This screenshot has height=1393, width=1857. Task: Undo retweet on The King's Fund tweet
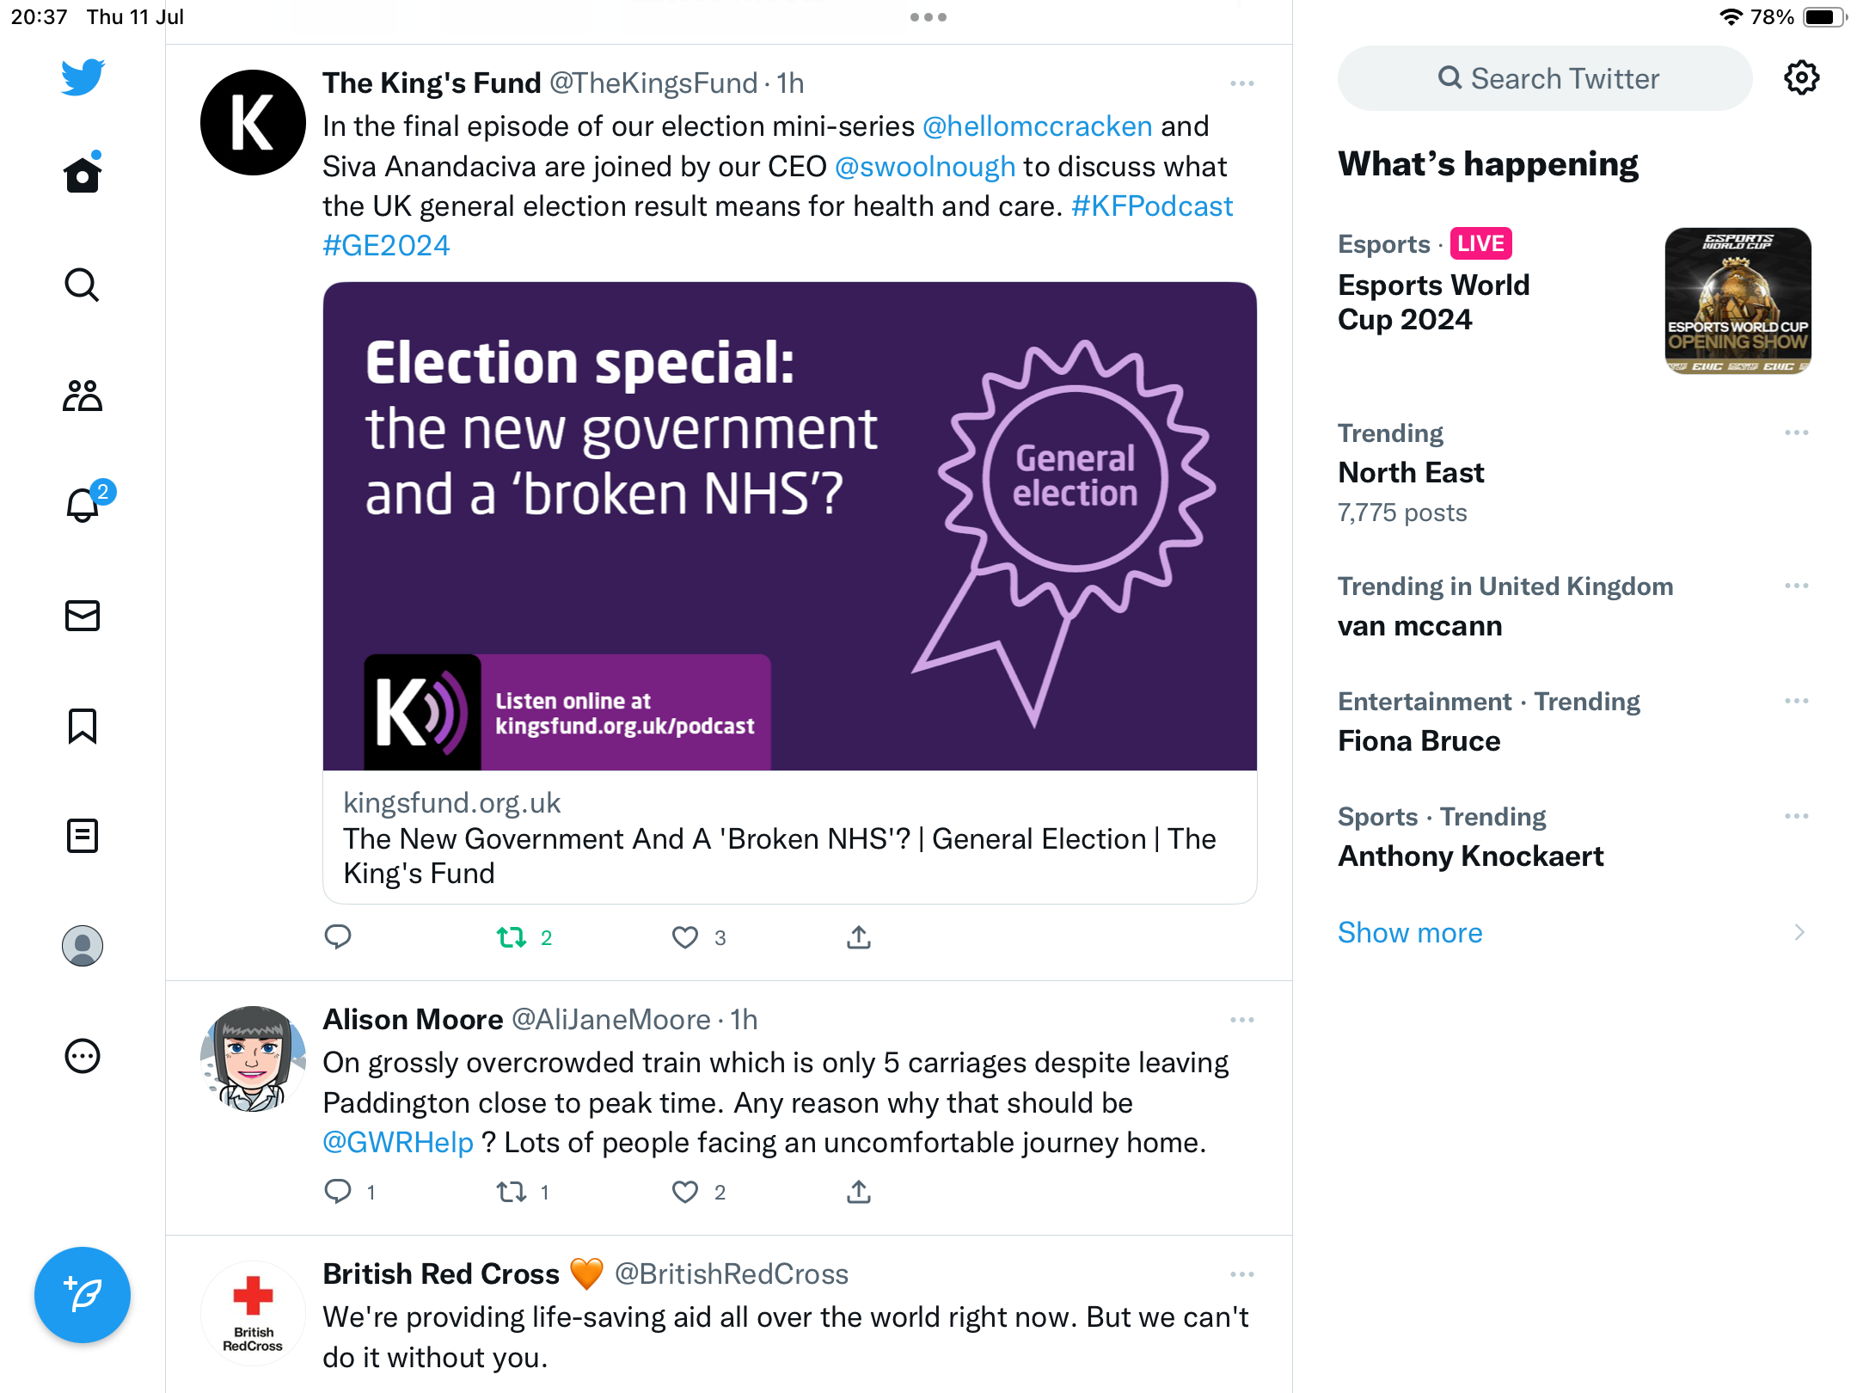[512, 937]
